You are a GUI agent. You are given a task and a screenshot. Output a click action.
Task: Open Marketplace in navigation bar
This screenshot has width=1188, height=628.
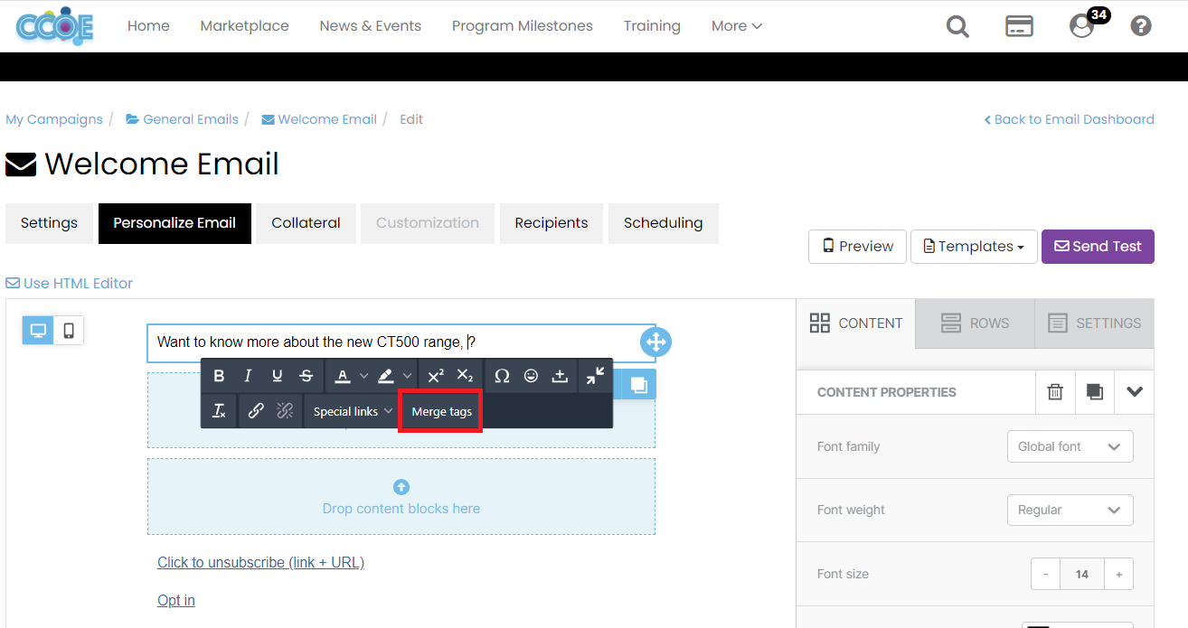(x=244, y=26)
